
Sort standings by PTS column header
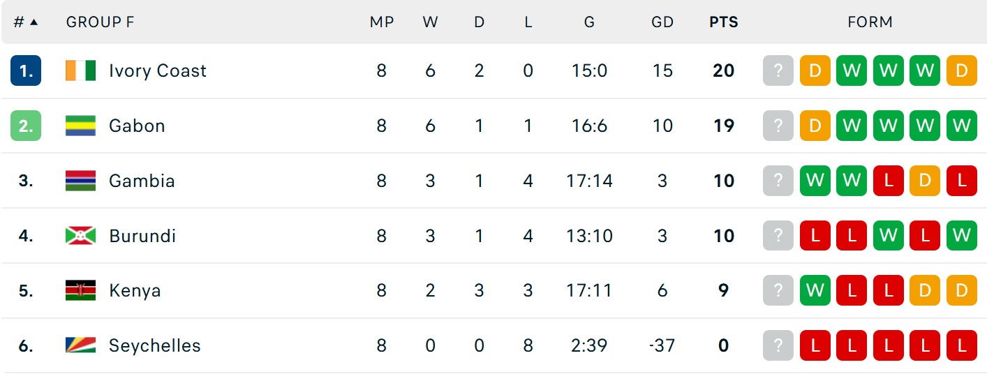click(724, 22)
